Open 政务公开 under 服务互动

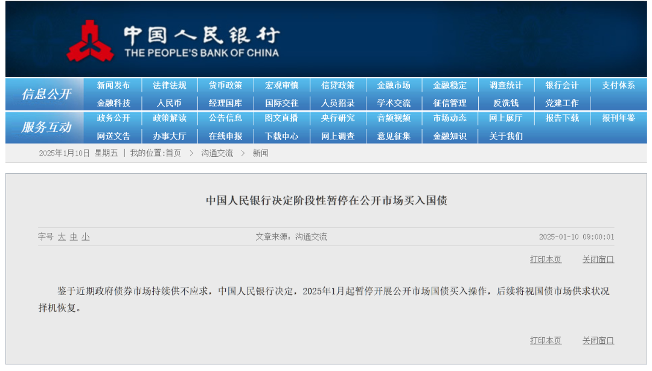tap(113, 118)
